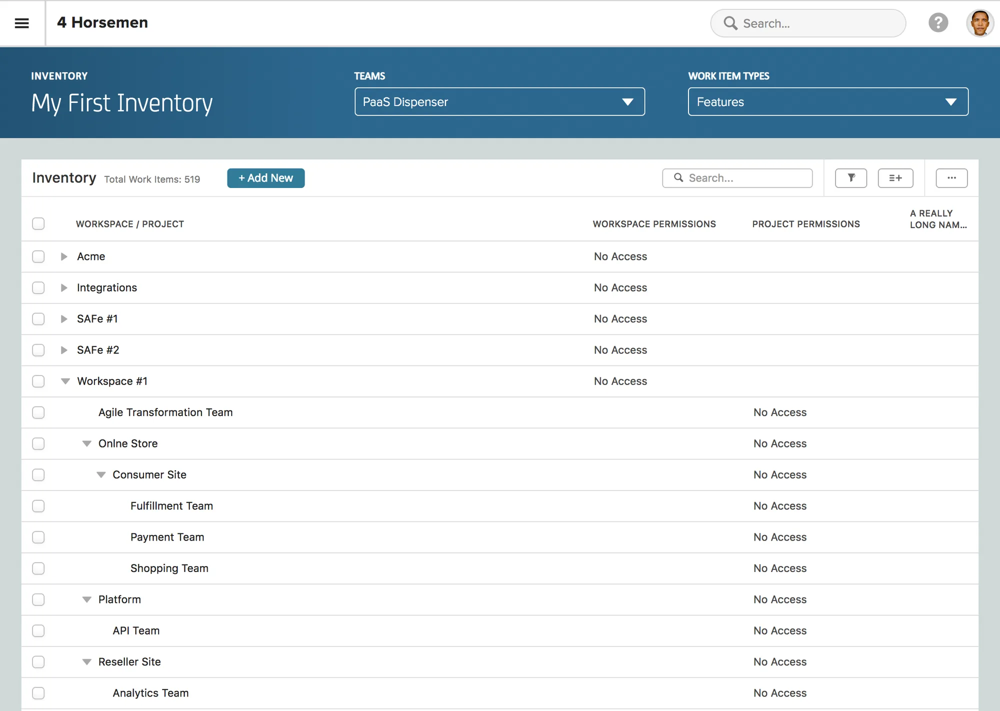Open the help question mark icon

(938, 23)
